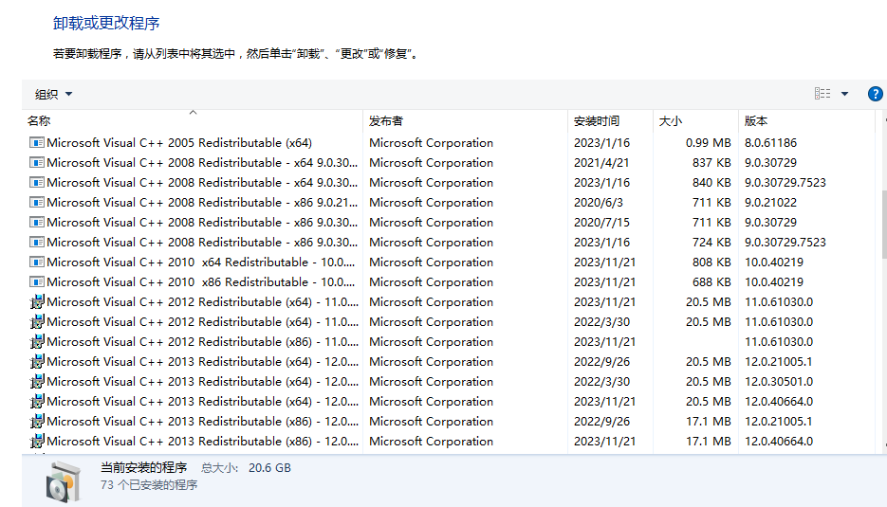
Task: Expand the view options dropdown arrow
Action: 844,94
